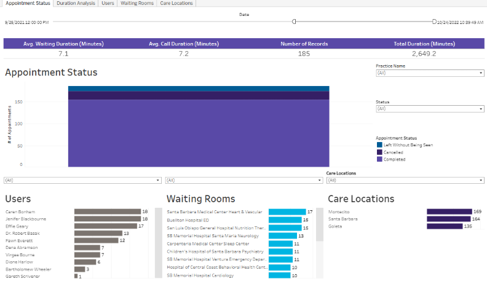Open the (All) dropdown above Waiting Rooms
Viewport: 487px width, 284px height.
(x=244, y=180)
